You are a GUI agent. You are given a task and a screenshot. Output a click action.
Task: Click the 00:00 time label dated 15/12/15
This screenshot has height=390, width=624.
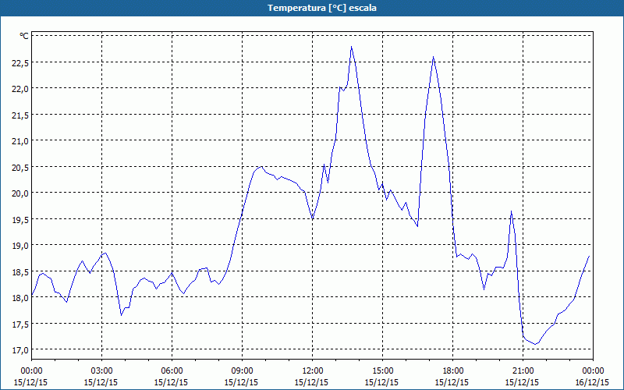(x=31, y=371)
